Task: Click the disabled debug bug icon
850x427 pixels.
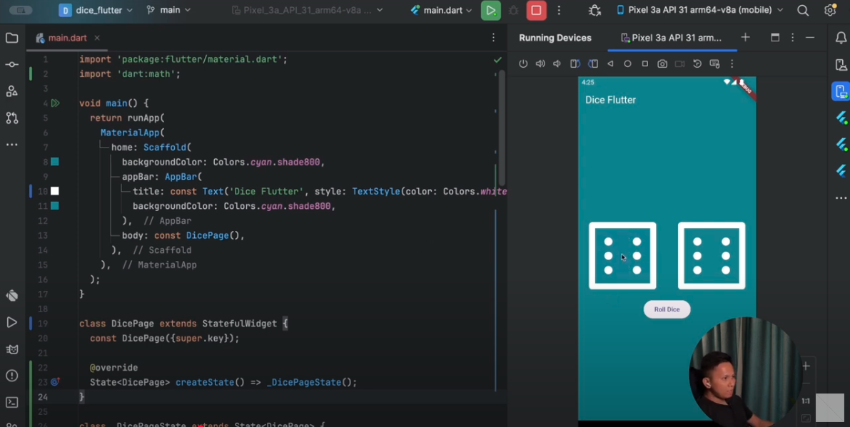Action: [513, 10]
